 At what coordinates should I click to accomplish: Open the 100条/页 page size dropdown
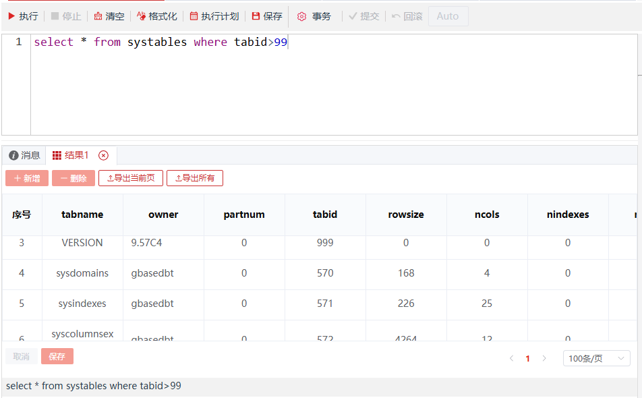596,358
